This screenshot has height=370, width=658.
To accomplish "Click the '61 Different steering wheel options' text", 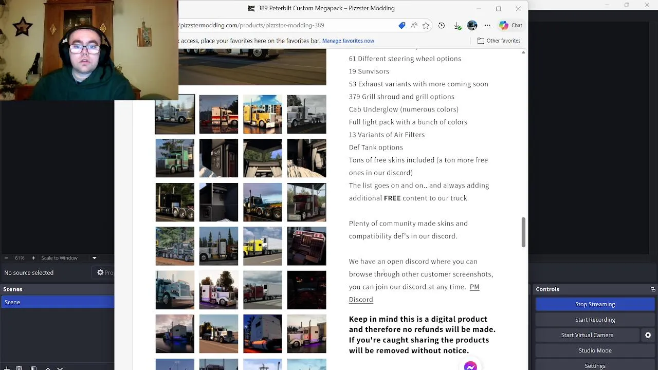I will (405, 59).
